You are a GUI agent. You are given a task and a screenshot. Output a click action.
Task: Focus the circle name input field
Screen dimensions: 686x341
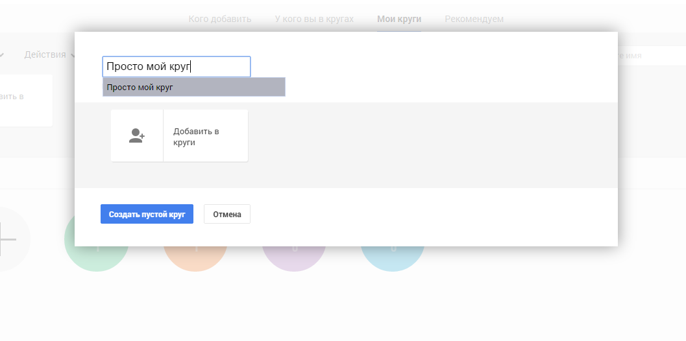pos(176,67)
